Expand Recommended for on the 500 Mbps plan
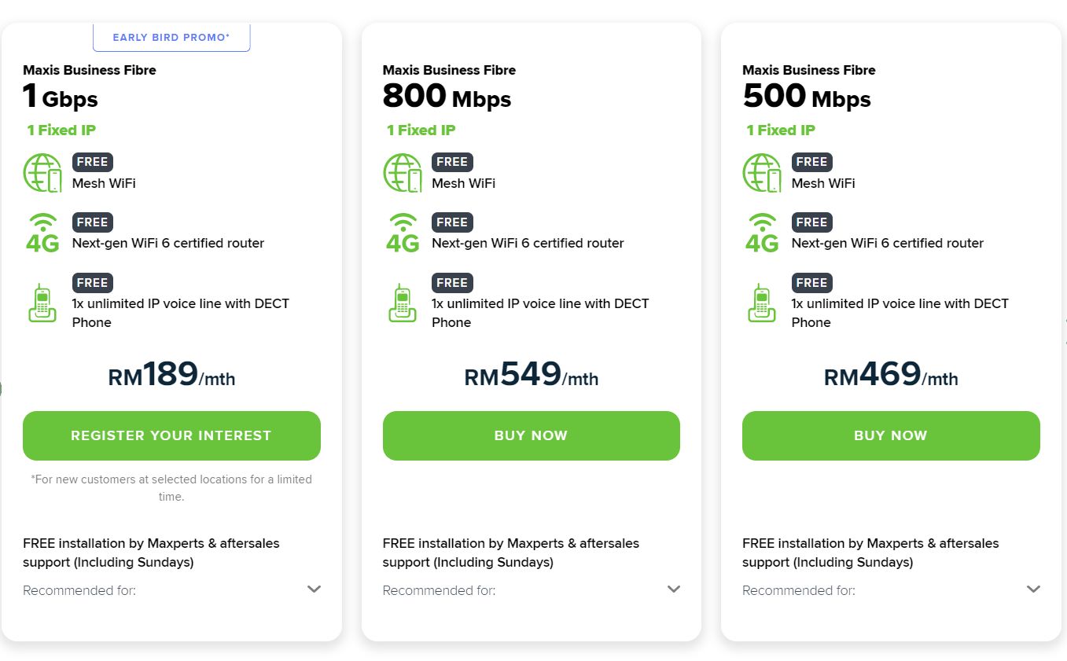This screenshot has width=1067, height=661. (x=1032, y=589)
